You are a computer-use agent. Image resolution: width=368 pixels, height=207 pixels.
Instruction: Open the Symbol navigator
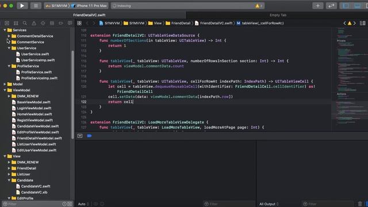point(16,23)
